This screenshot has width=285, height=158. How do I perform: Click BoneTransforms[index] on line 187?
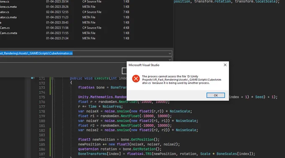[x=99, y=154]
